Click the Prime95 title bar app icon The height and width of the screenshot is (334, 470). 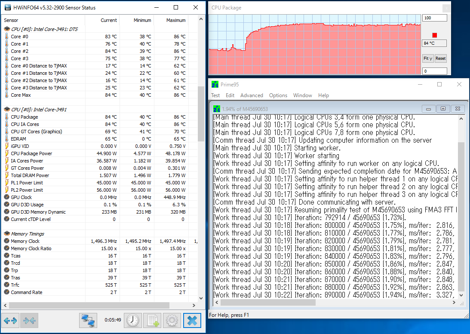coord(215,85)
